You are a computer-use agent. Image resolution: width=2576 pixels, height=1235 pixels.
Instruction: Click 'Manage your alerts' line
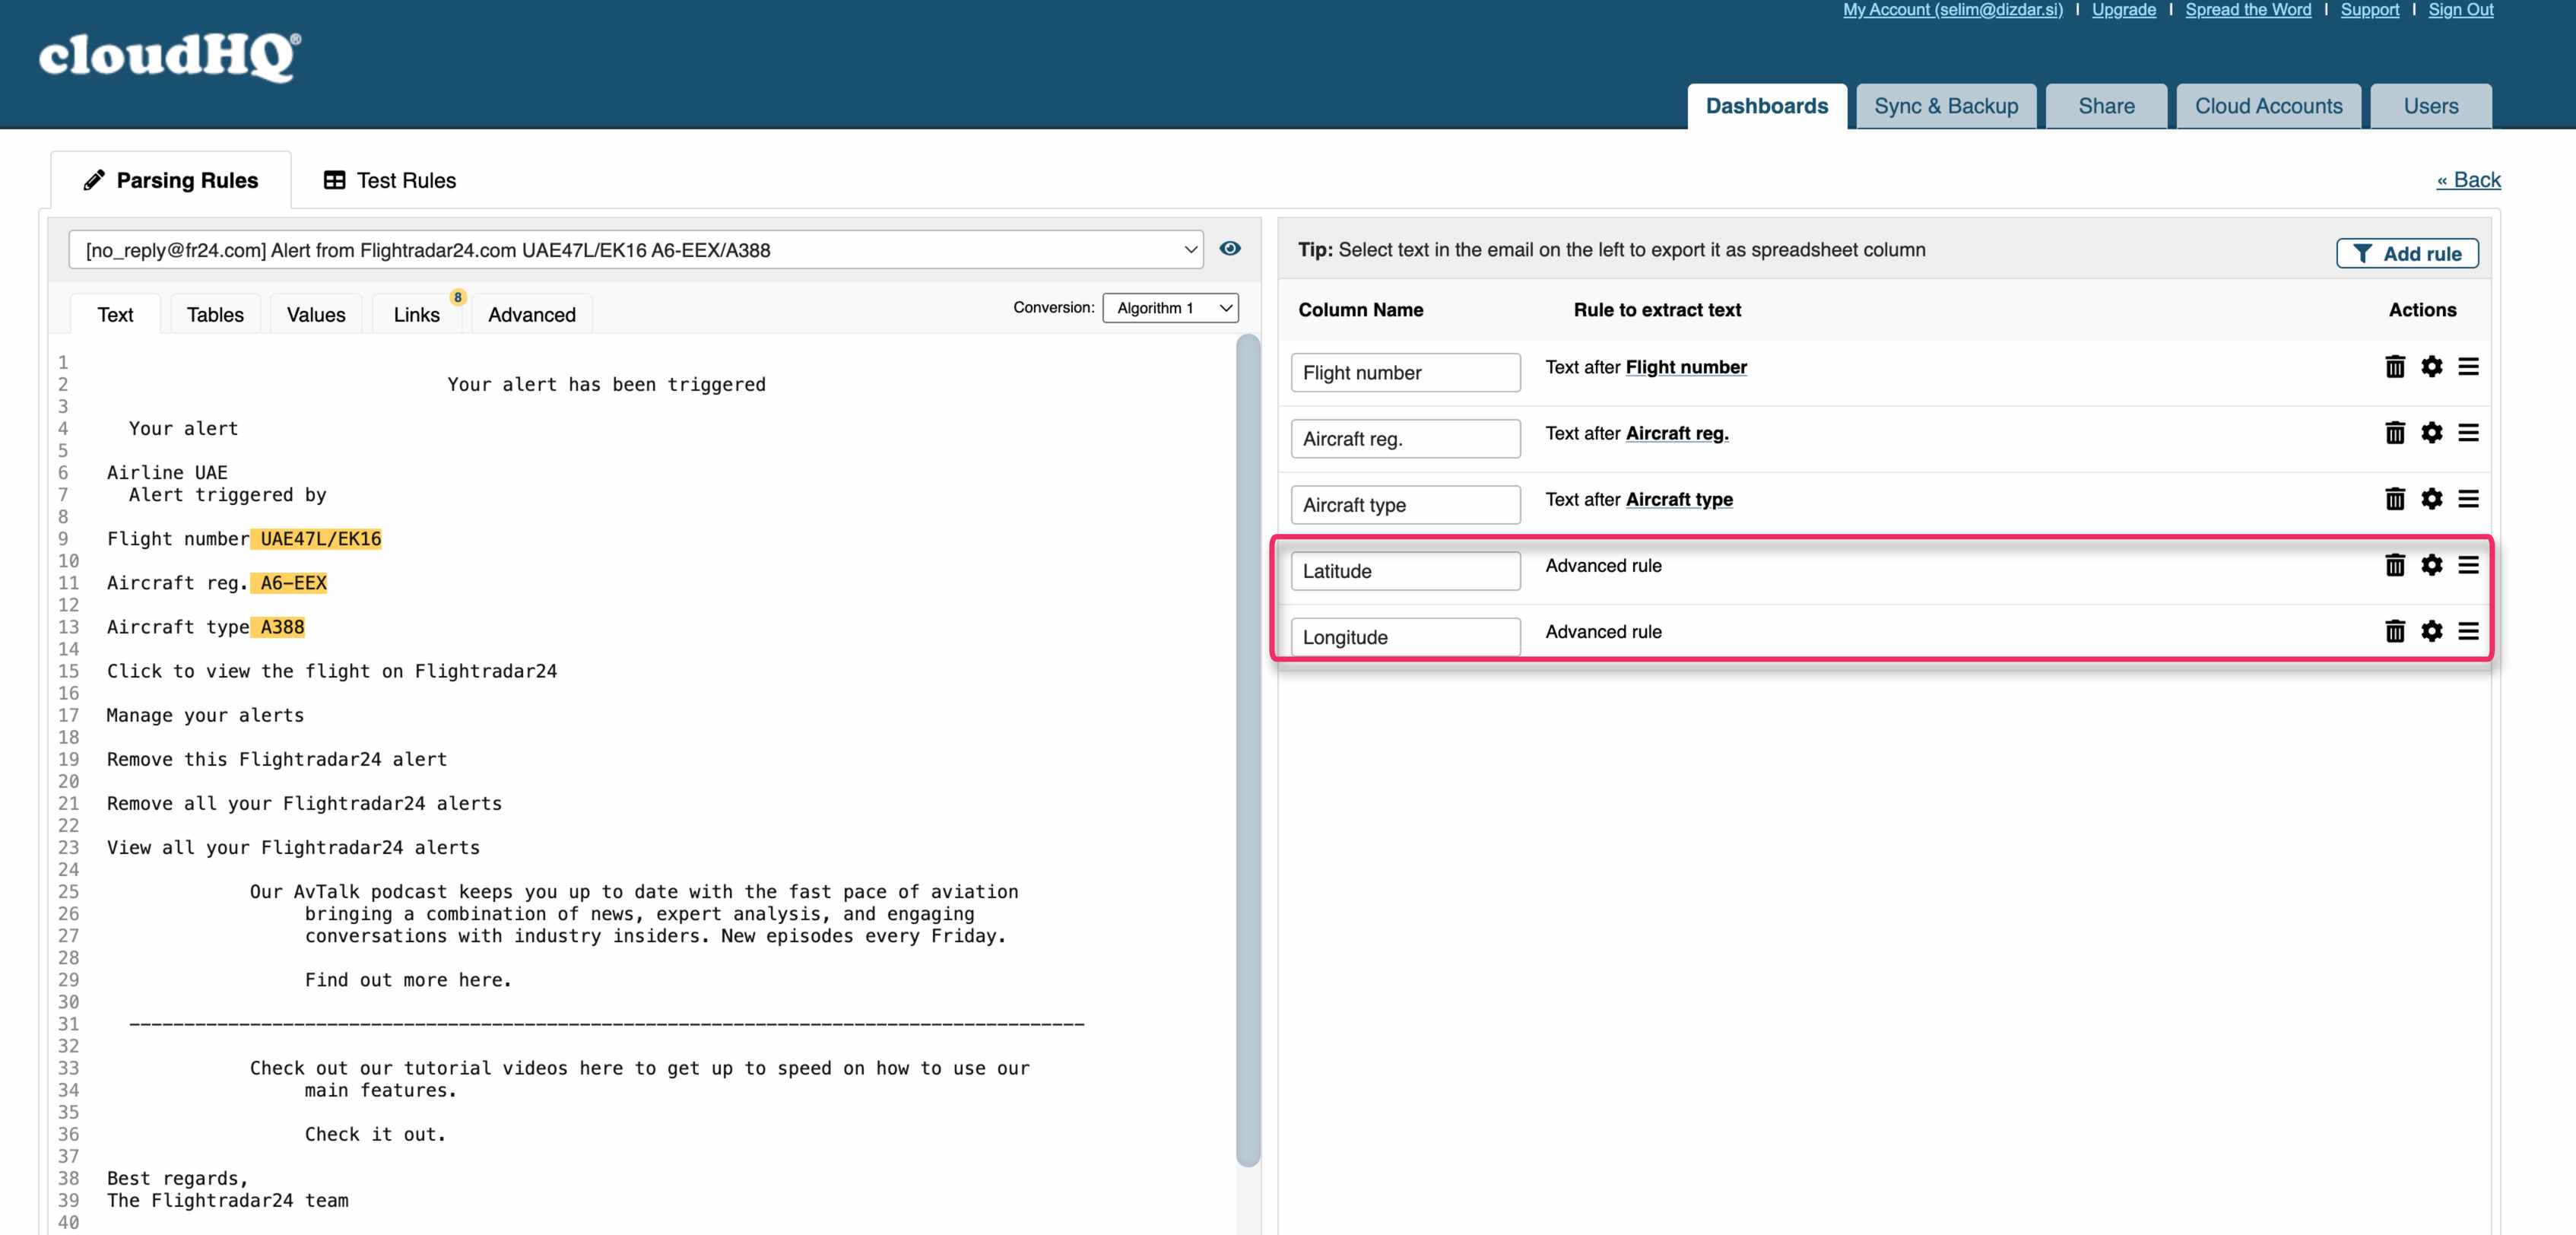coord(205,715)
